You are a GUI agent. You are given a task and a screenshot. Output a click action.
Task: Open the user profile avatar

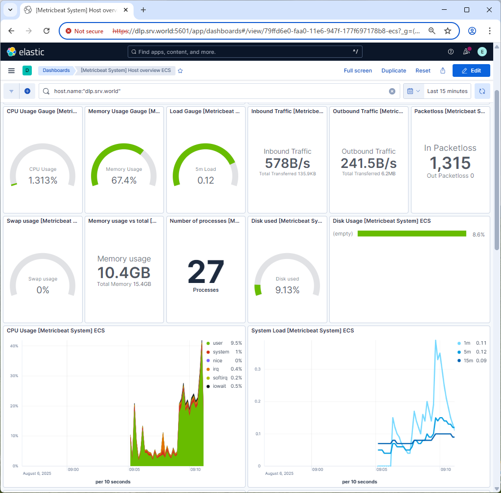tap(482, 51)
